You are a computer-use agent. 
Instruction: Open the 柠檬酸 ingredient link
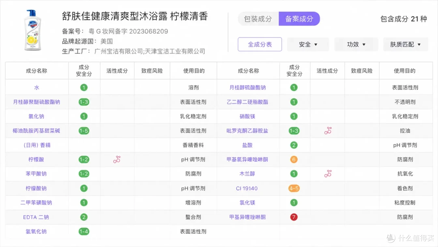click(36, 159)
